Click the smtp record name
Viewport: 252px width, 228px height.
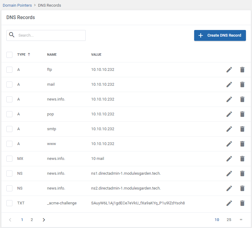[x=51, y=129]
